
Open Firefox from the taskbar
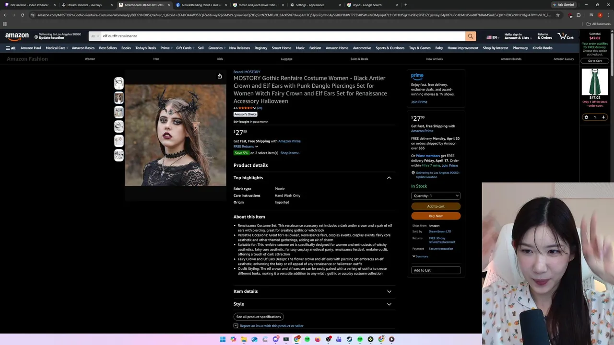318,339
